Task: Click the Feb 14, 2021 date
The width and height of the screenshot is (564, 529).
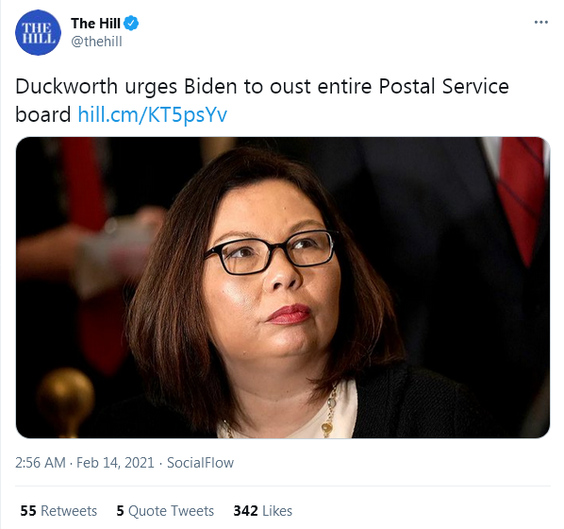Action: (x=115, y=463)
